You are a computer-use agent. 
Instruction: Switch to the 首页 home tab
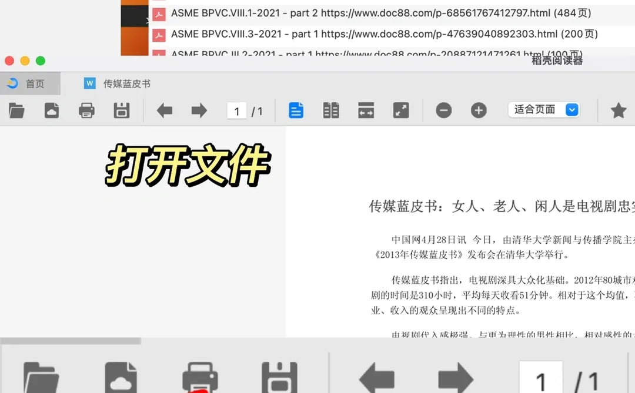(x=30, y=83)
